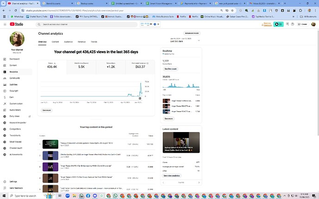
Task: Open Charles Barkley EXPLODES video row
Action: [96, 156]
